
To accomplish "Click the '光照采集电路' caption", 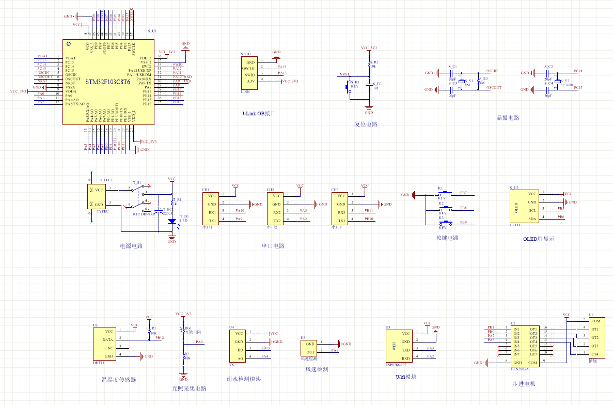I will pyautogui.click(x=189, y=388).
